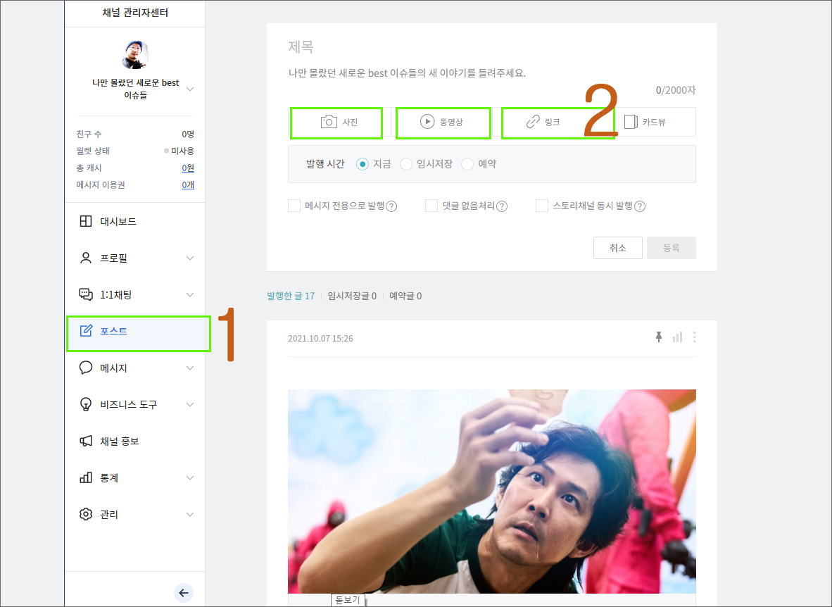
Task: Click the 2021.10.07 15:26 post date
Action: [320, 338]
